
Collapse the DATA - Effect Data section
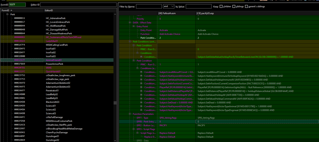coord(130,23)
